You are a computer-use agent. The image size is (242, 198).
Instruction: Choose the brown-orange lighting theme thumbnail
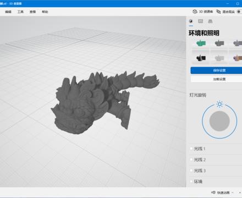pyautogui.click(x=238, y=58)
